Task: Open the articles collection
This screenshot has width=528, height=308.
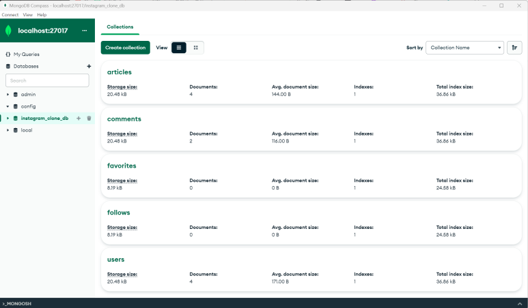Action: (x=120, y=72)
